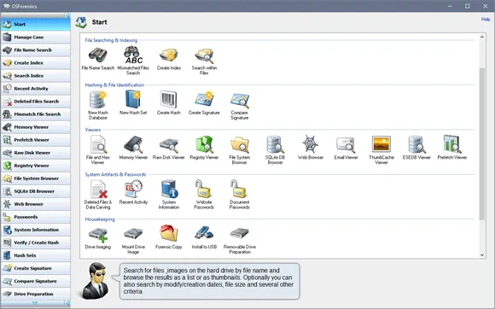Open Deleted Files & Data Carving icon
This screenshot has height=309, width=495.
(98, 189)
